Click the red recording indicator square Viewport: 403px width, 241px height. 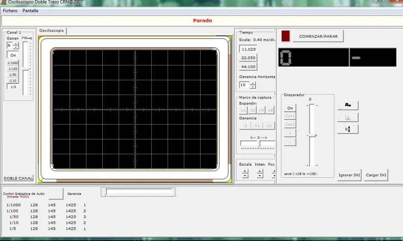(x=286, y=36)
